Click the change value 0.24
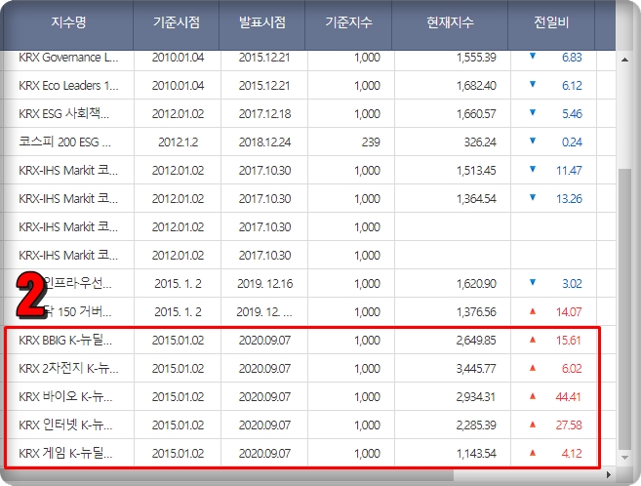 tap(572, 142)
